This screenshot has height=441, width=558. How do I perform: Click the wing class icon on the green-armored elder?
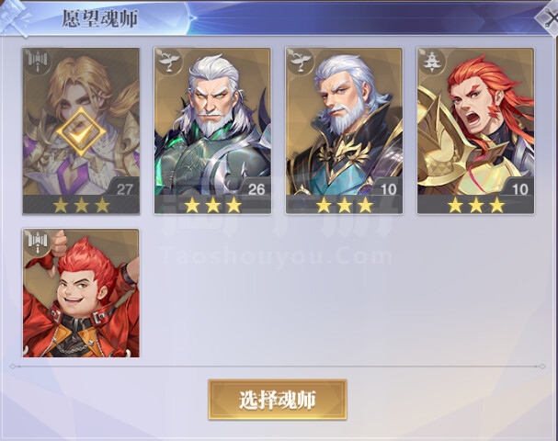tap(168, 61)
